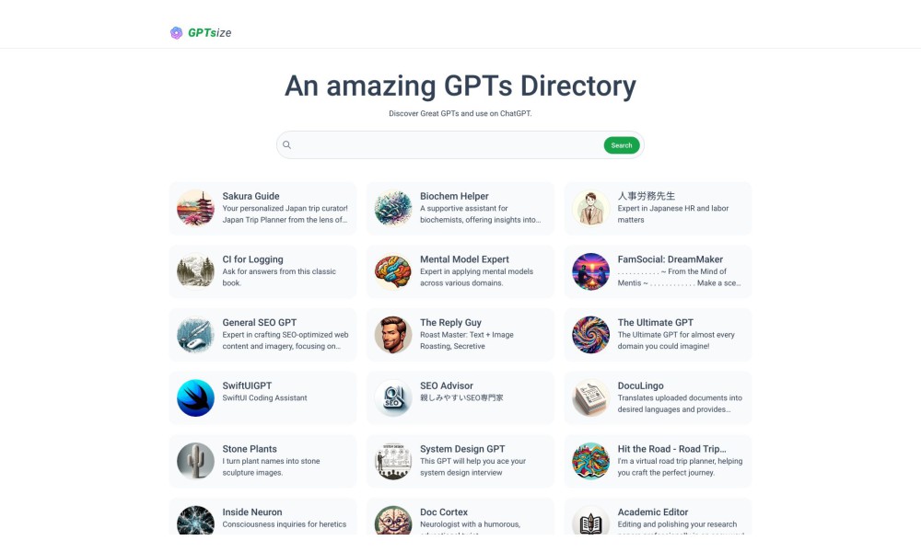
Task: Click the GPTsize purple logo icon
Action: click(x=176, y=33)
